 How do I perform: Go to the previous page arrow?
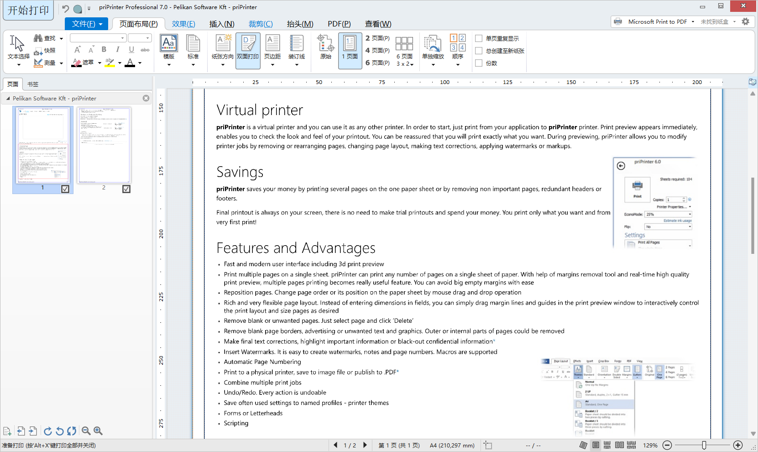point(336,445)
